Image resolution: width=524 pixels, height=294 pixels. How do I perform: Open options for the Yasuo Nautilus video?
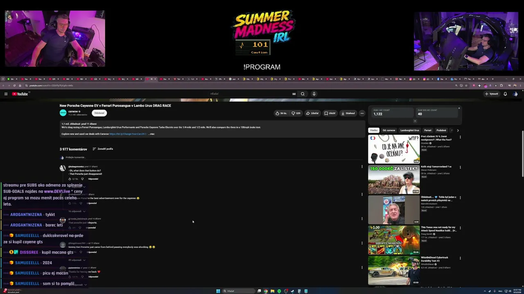[460, 228]
